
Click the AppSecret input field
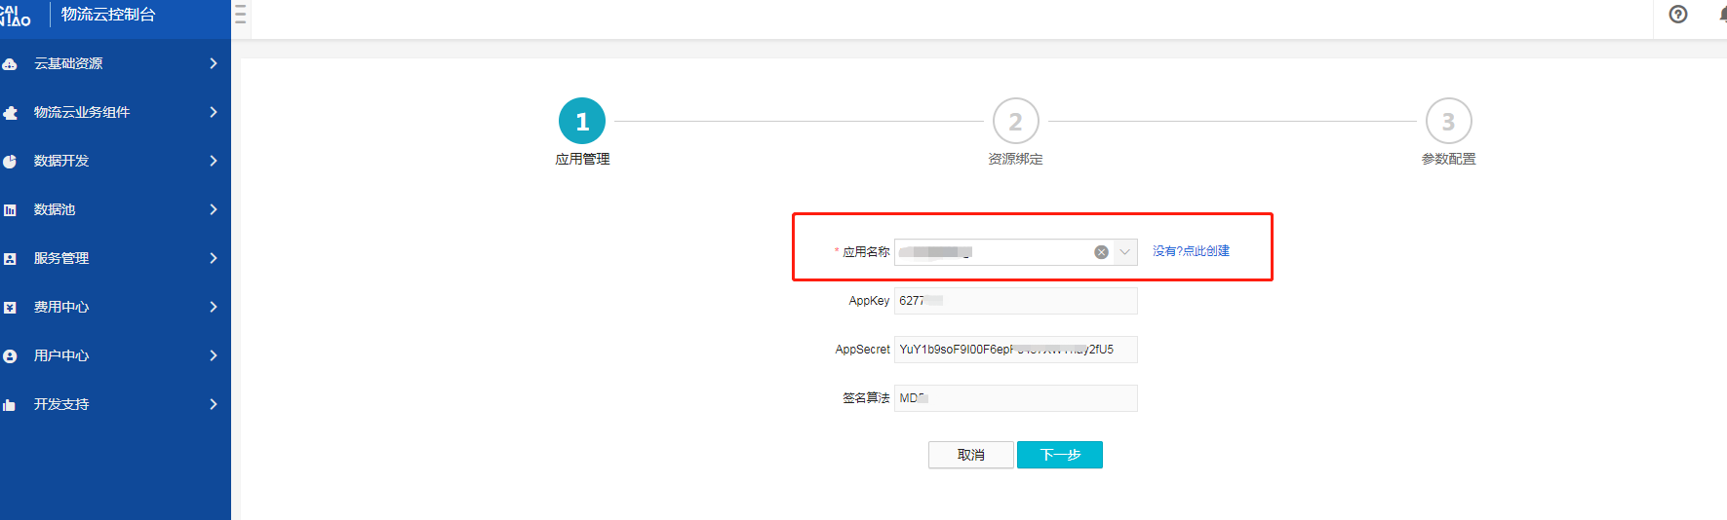click(x=1015, y=350)
